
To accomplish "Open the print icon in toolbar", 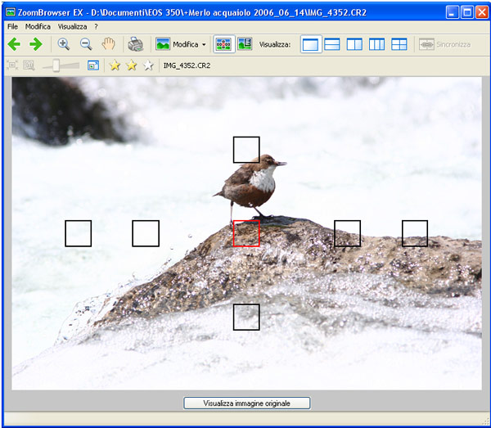I will click(135, 44).
